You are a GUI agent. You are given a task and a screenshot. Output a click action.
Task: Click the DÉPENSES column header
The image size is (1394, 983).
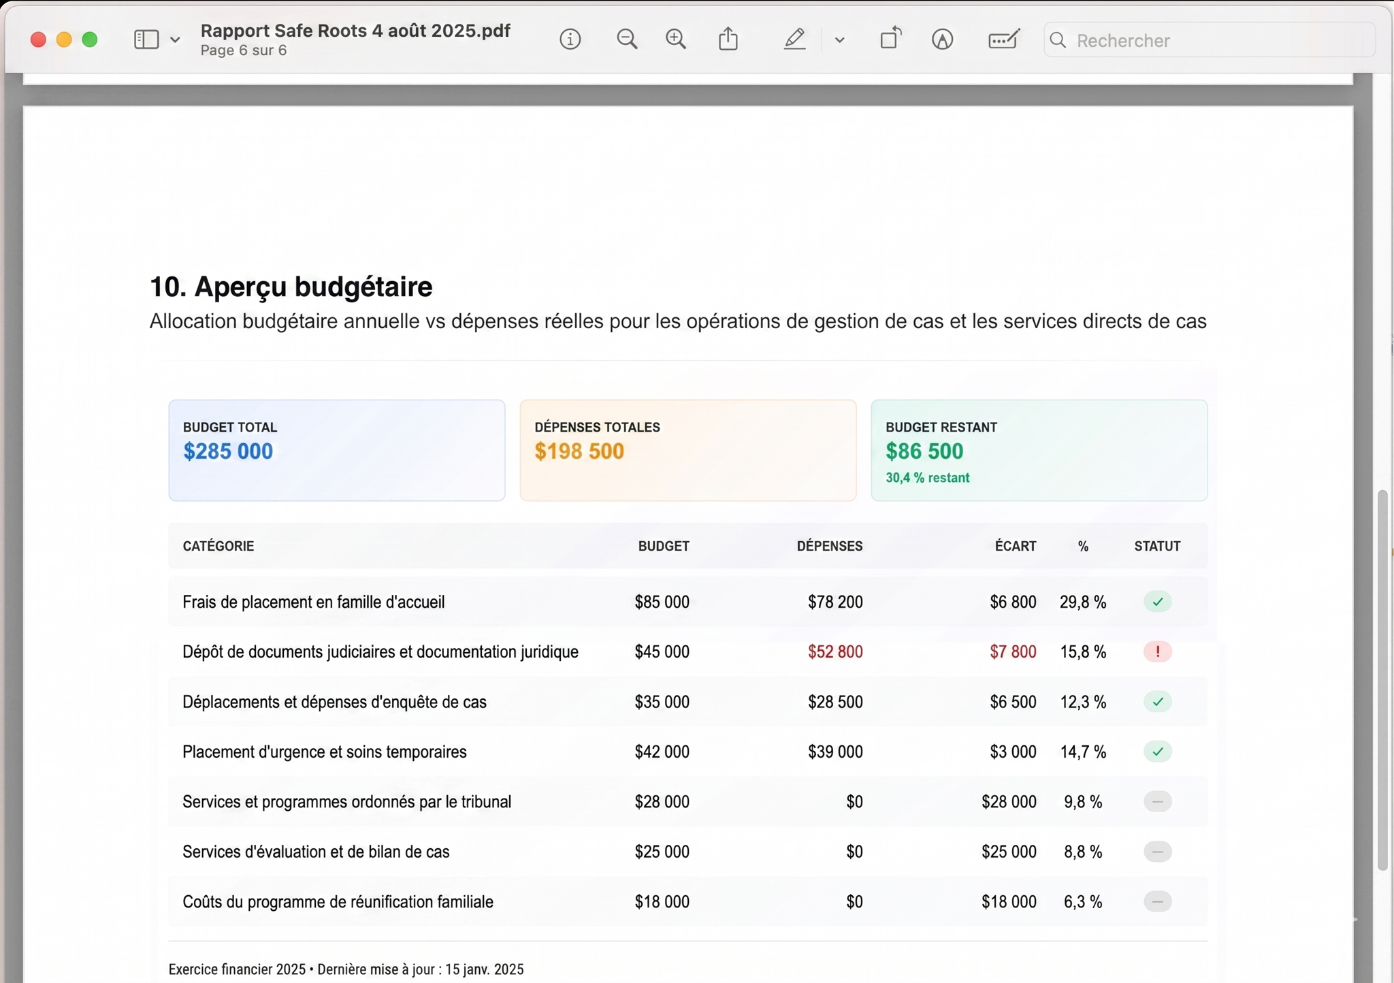point(830,546)
